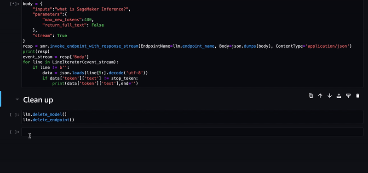Collapse the Clean up section heading
Viewport: 368px width, 173px height.
[x=17, y=100]
